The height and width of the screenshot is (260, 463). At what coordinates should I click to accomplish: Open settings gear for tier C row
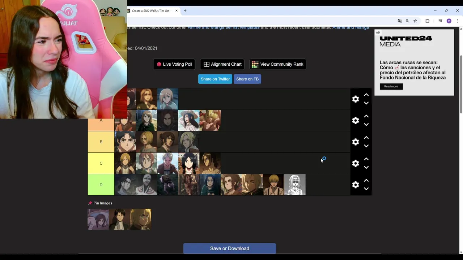point(356,163)
